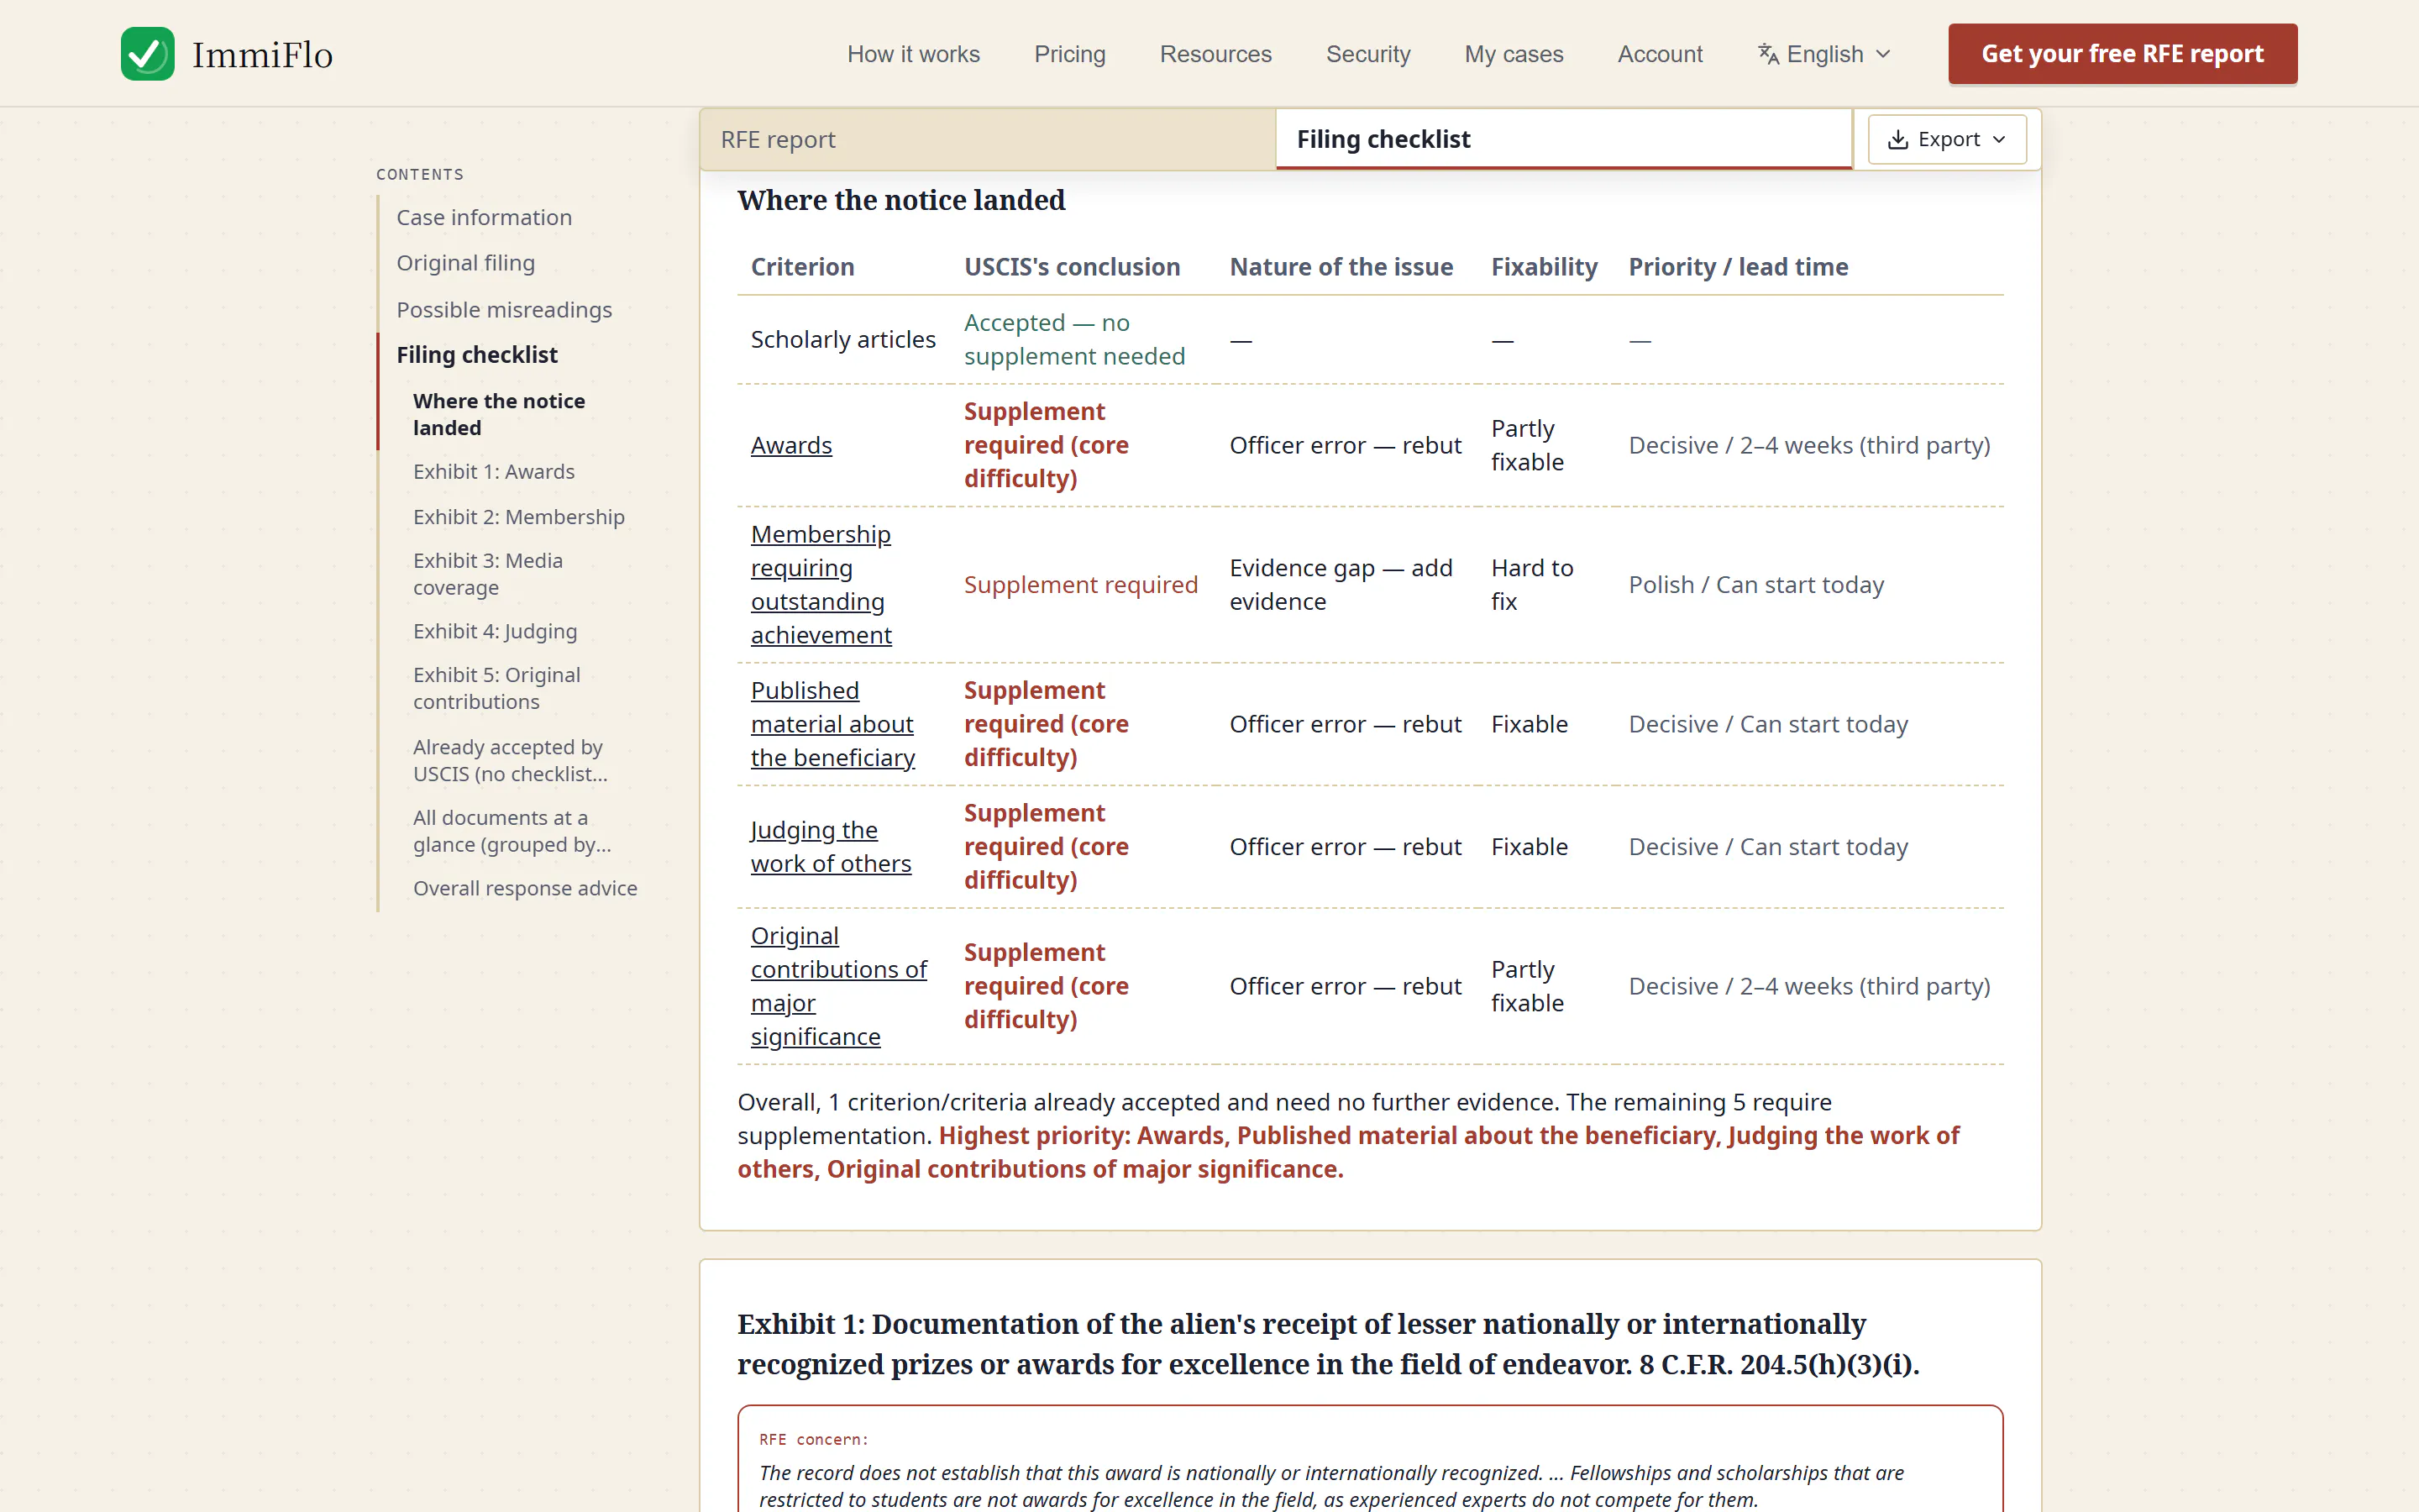Open Published material about the beneficiary link

tap(832, 725)
